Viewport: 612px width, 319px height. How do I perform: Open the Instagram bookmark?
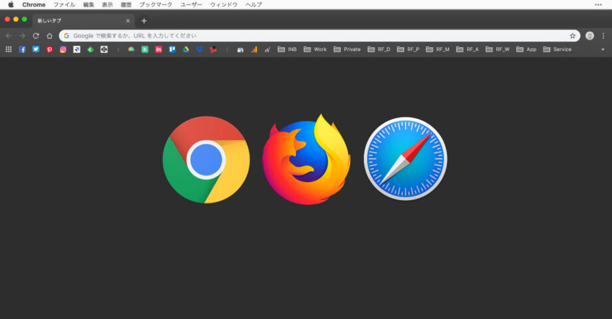pyautogui.click(x=63, y=49)
